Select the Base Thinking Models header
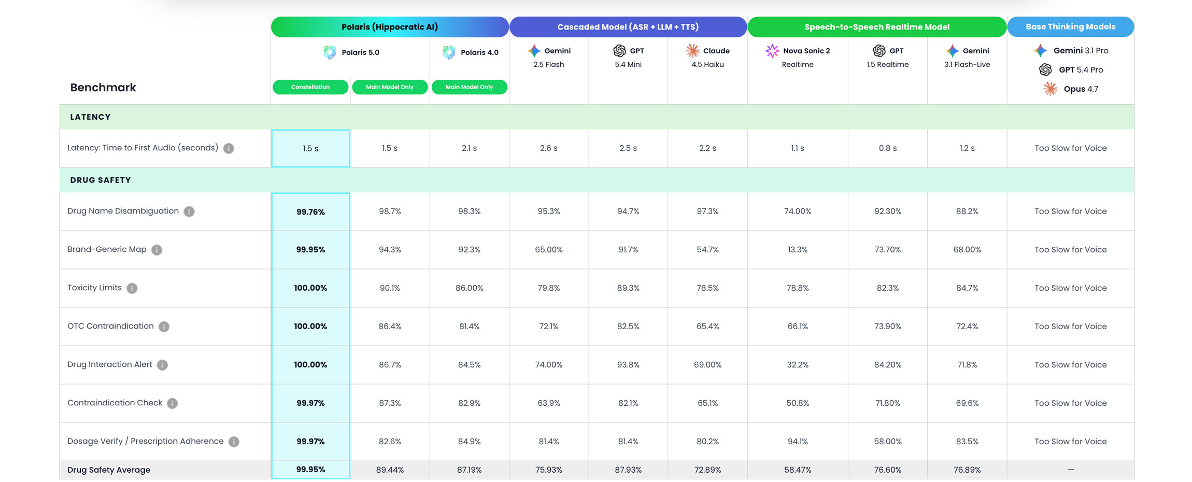1192x482 pixels. 1071,27
